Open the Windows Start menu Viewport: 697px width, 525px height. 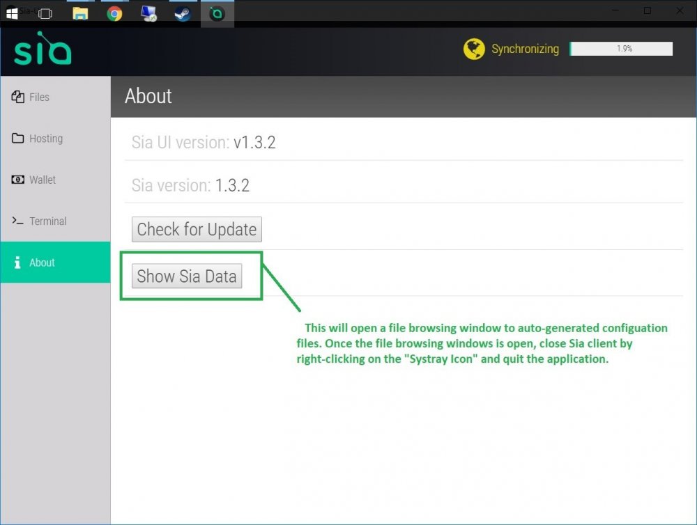(12, 13)
